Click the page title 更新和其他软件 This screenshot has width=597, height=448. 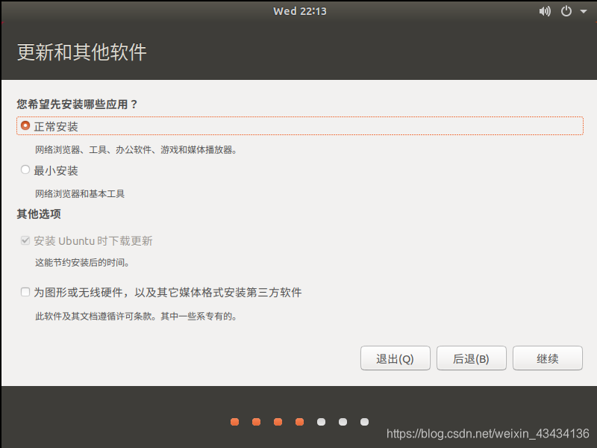pyautogui.click(x=82, y=52)
